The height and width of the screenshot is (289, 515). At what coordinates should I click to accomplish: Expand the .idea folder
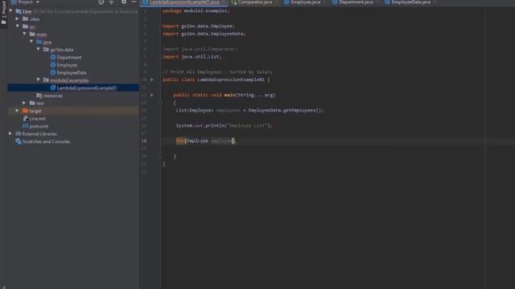(x=18, y=18)
